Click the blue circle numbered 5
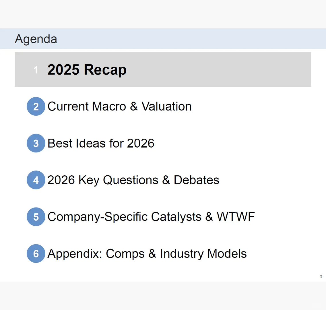The height and width of the screenshot is (310, 326). coord(36,217)
